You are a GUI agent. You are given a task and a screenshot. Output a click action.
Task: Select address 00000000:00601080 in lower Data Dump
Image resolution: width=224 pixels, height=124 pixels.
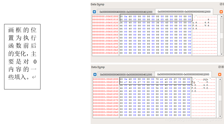pos(106,103)
